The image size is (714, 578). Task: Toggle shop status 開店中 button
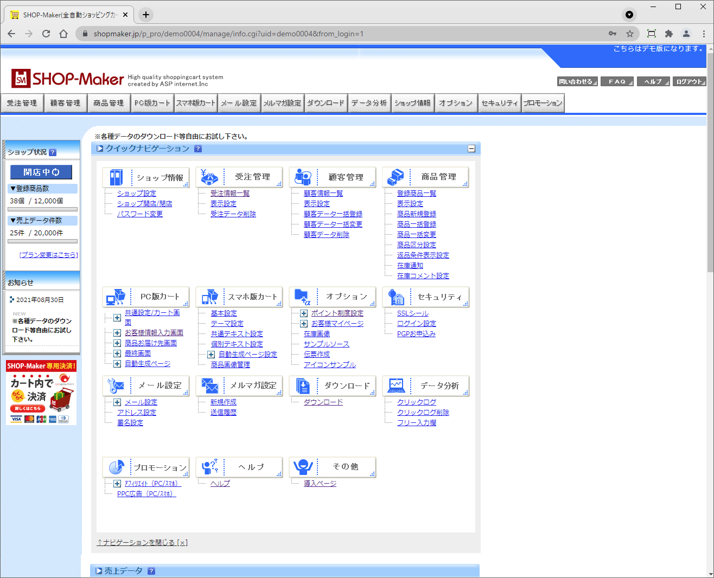(x=41, y=172)
